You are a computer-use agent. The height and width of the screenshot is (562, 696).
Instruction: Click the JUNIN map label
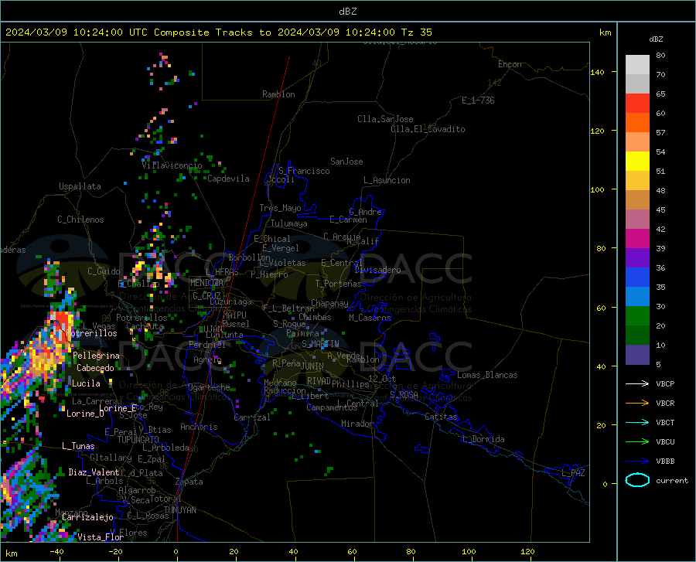coord(312,366)
